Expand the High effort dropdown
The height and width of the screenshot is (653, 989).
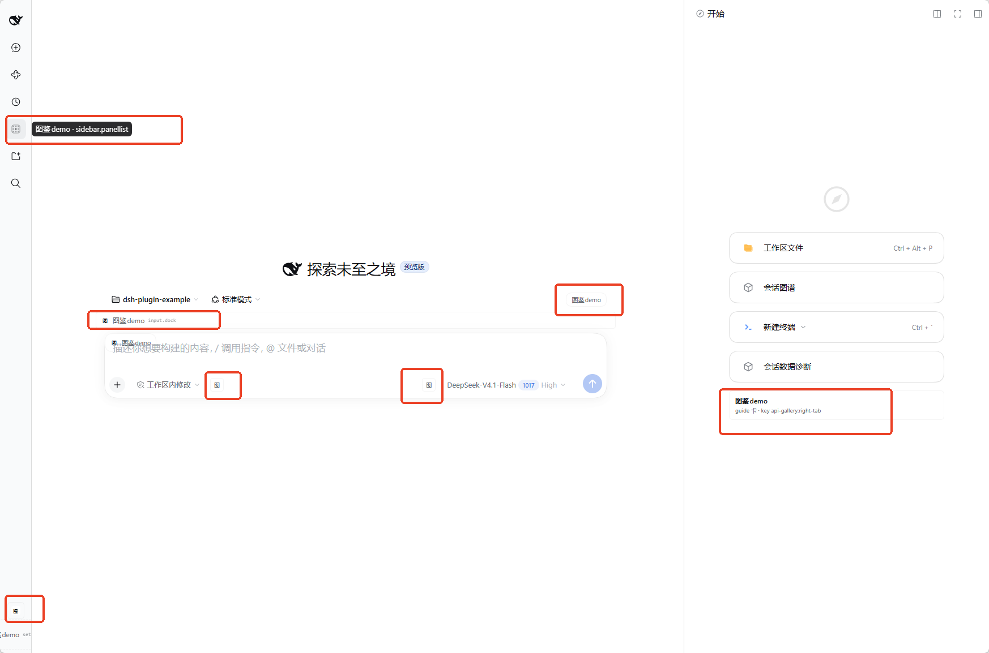point(553,385)
